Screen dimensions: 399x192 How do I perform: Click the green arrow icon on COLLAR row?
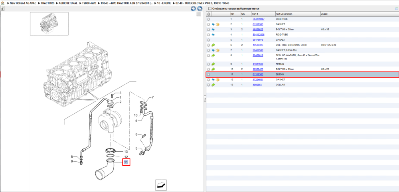pos(213,85)
